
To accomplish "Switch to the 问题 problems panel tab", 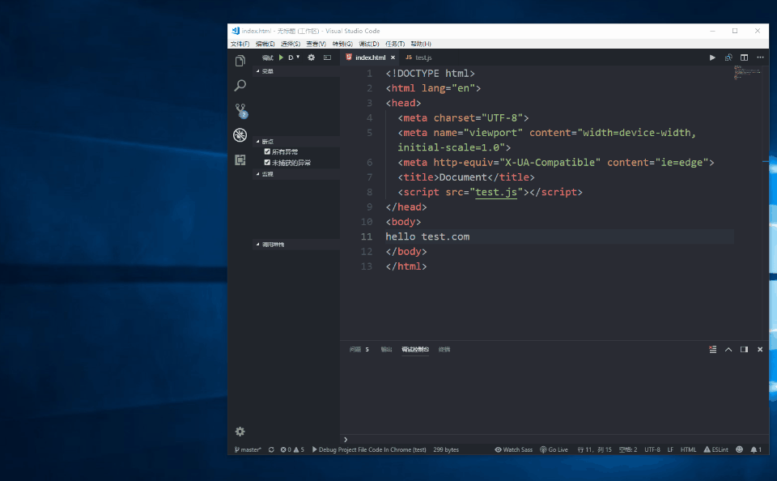I will [x=359, y=350].
